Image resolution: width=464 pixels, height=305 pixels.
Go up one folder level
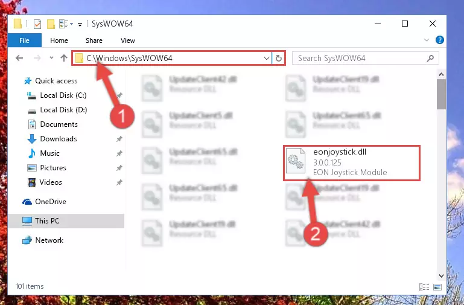pyautogui.click(x=64, y=58)
